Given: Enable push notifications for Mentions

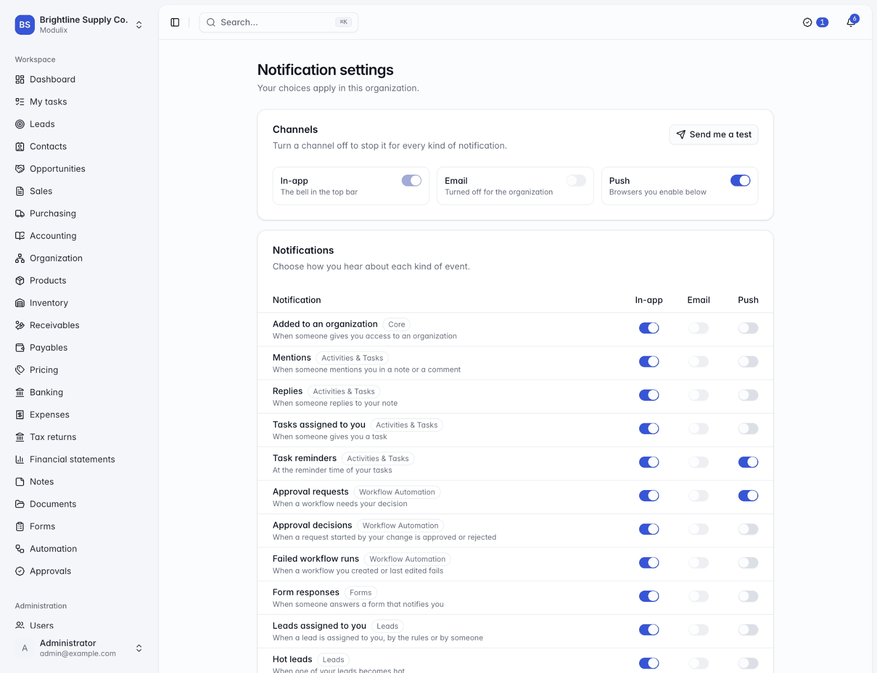Looking at the screenshot, I should pos(748,362).
